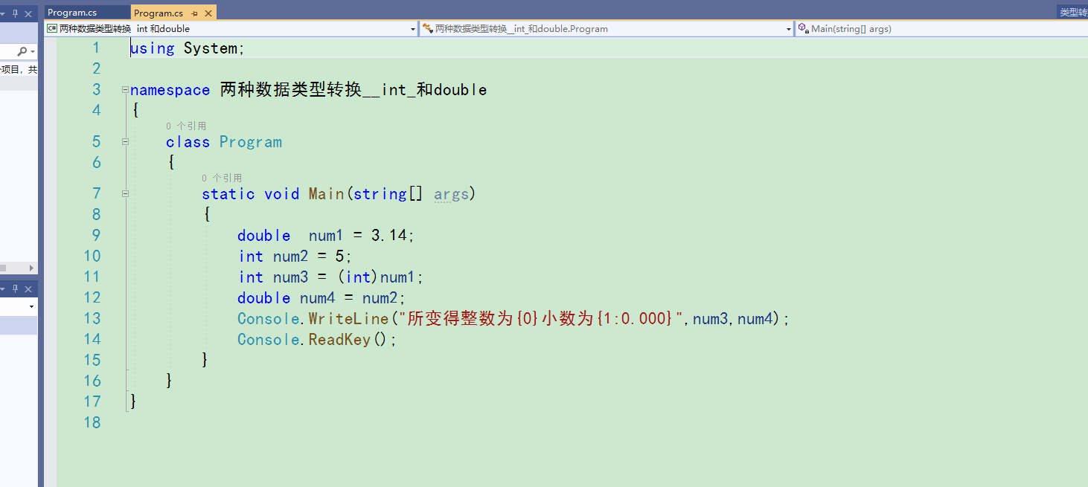Click the string '所变得整数为{0}小数为{1:0.000}'

click(x=541, y=319)
